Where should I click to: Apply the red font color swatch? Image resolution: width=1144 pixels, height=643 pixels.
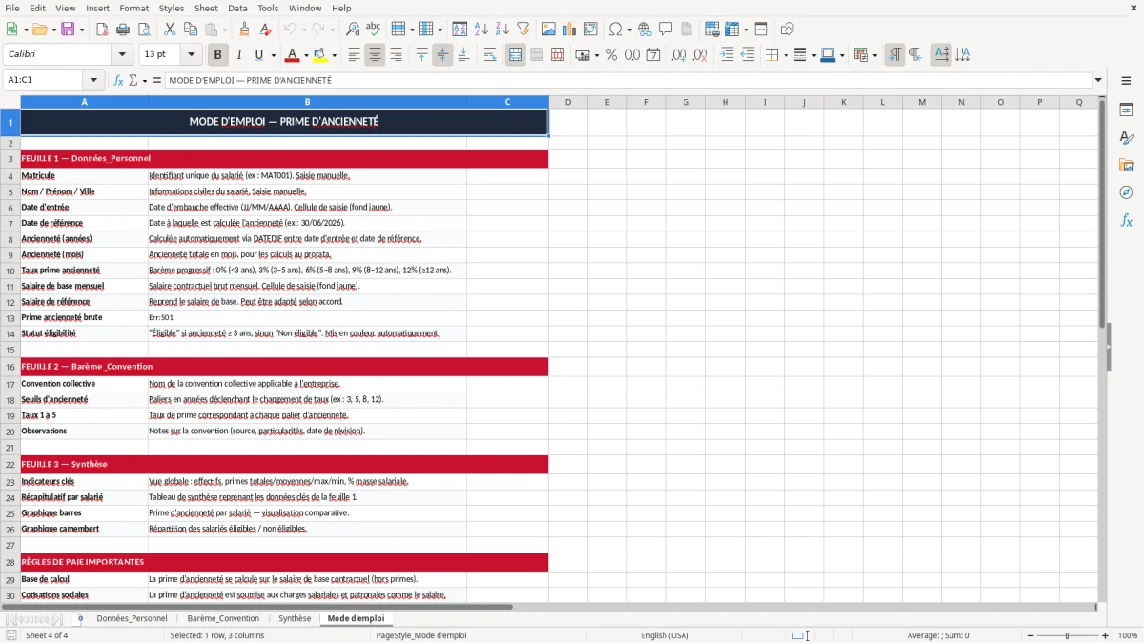pyautogui.click(x=291, y=55)
